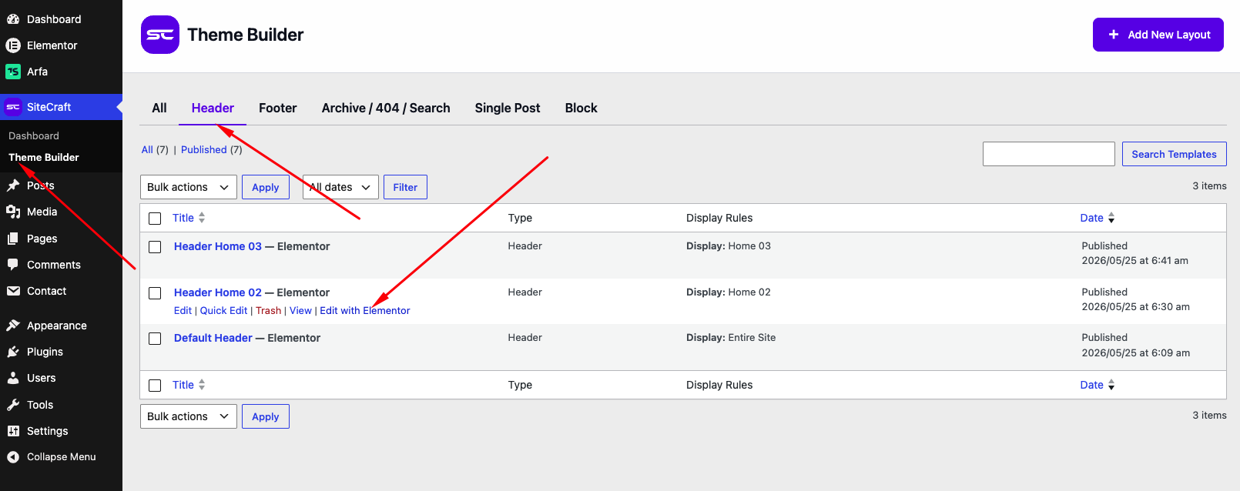Click the Elementor icon in sidebar
The height and width of the screenshot is (491, 1240).
click(13, 45)
